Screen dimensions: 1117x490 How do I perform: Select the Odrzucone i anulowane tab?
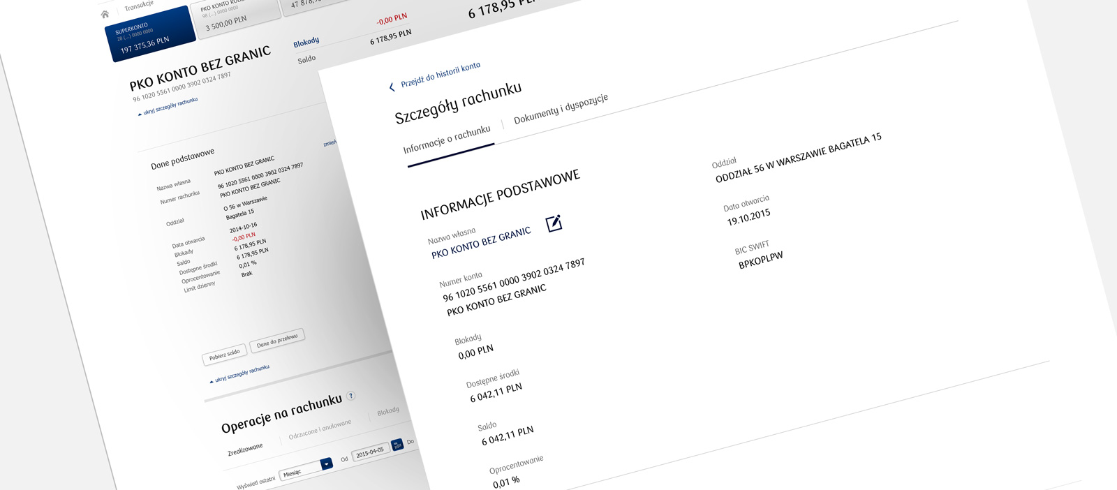(320, 429)
